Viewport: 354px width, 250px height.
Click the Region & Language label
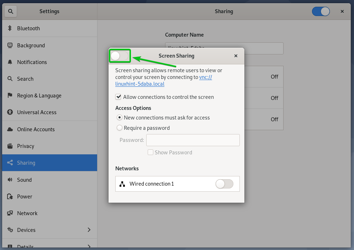click(x=39, y=96)
